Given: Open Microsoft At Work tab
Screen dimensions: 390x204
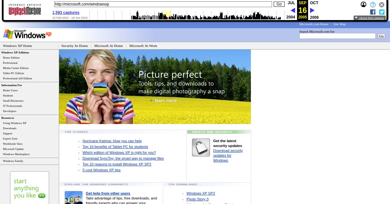Looking at the screenshot, I should click(x=143, y=46).
